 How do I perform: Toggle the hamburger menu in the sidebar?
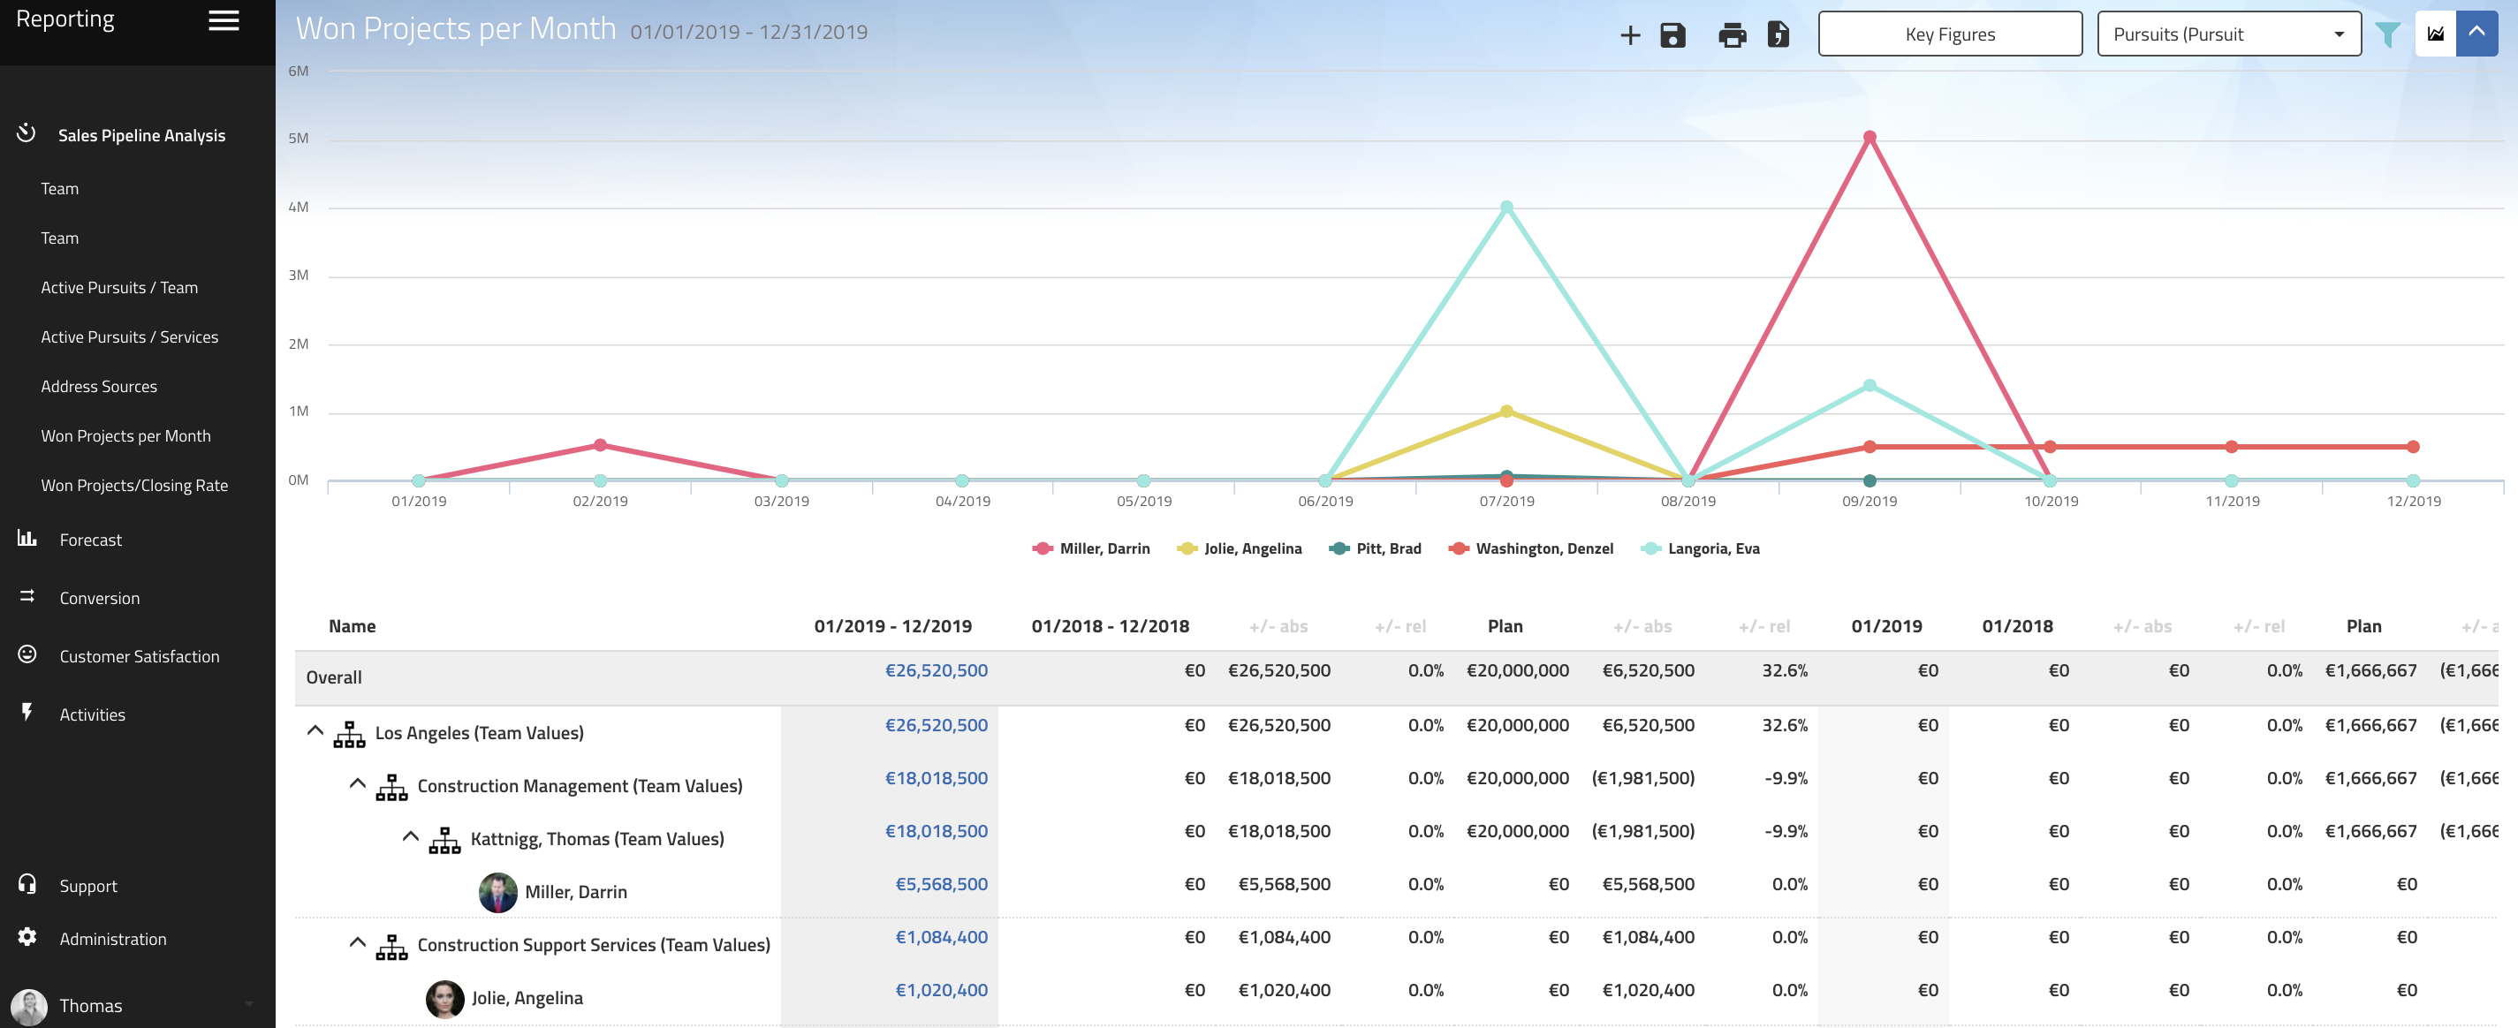coord(224,20)
